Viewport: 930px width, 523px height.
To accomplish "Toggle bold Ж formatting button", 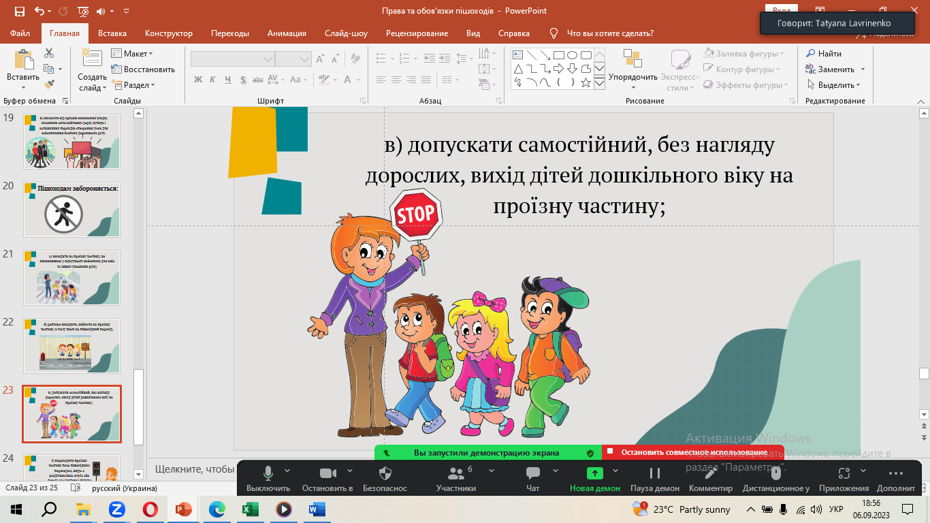I will click(198, 80).
